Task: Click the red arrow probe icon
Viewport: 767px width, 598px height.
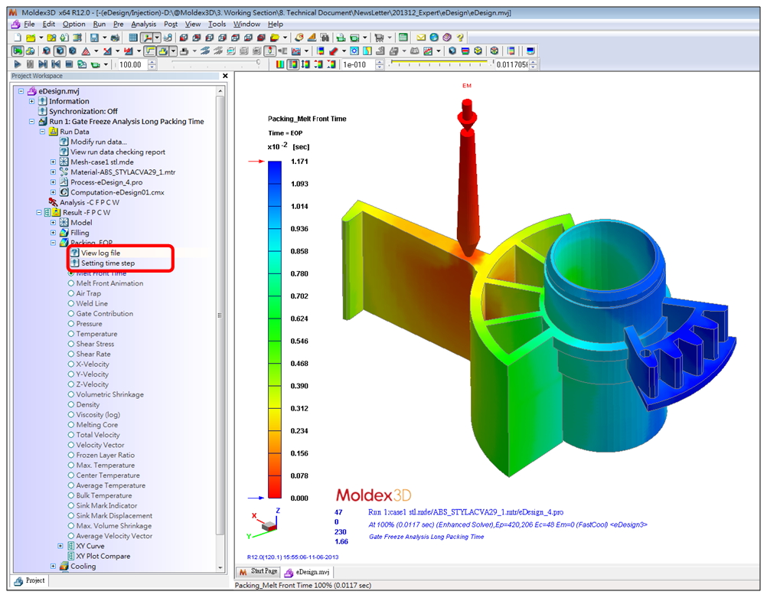Action: click(334, 51)
